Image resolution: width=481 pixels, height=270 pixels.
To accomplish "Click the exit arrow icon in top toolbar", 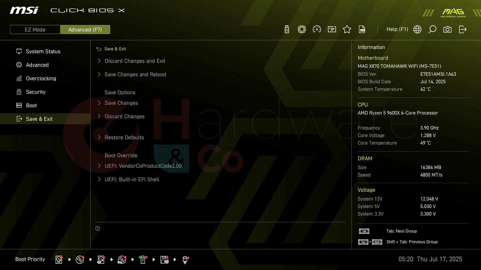I will click(462, 29).
